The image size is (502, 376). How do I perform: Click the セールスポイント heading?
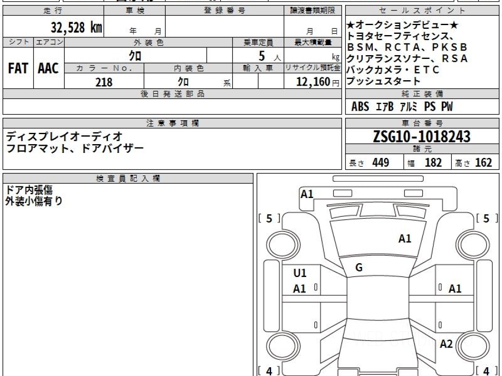coord(423,11)
